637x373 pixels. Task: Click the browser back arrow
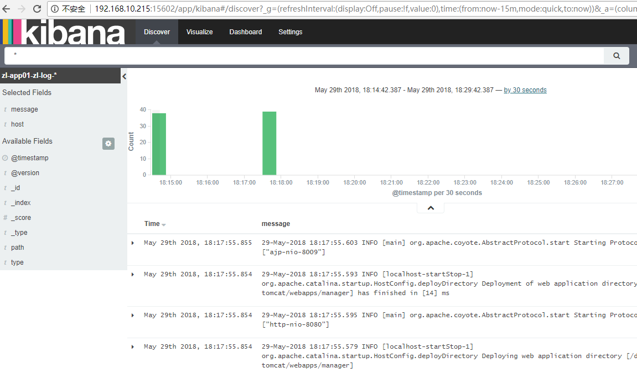(x=6, y=8)
